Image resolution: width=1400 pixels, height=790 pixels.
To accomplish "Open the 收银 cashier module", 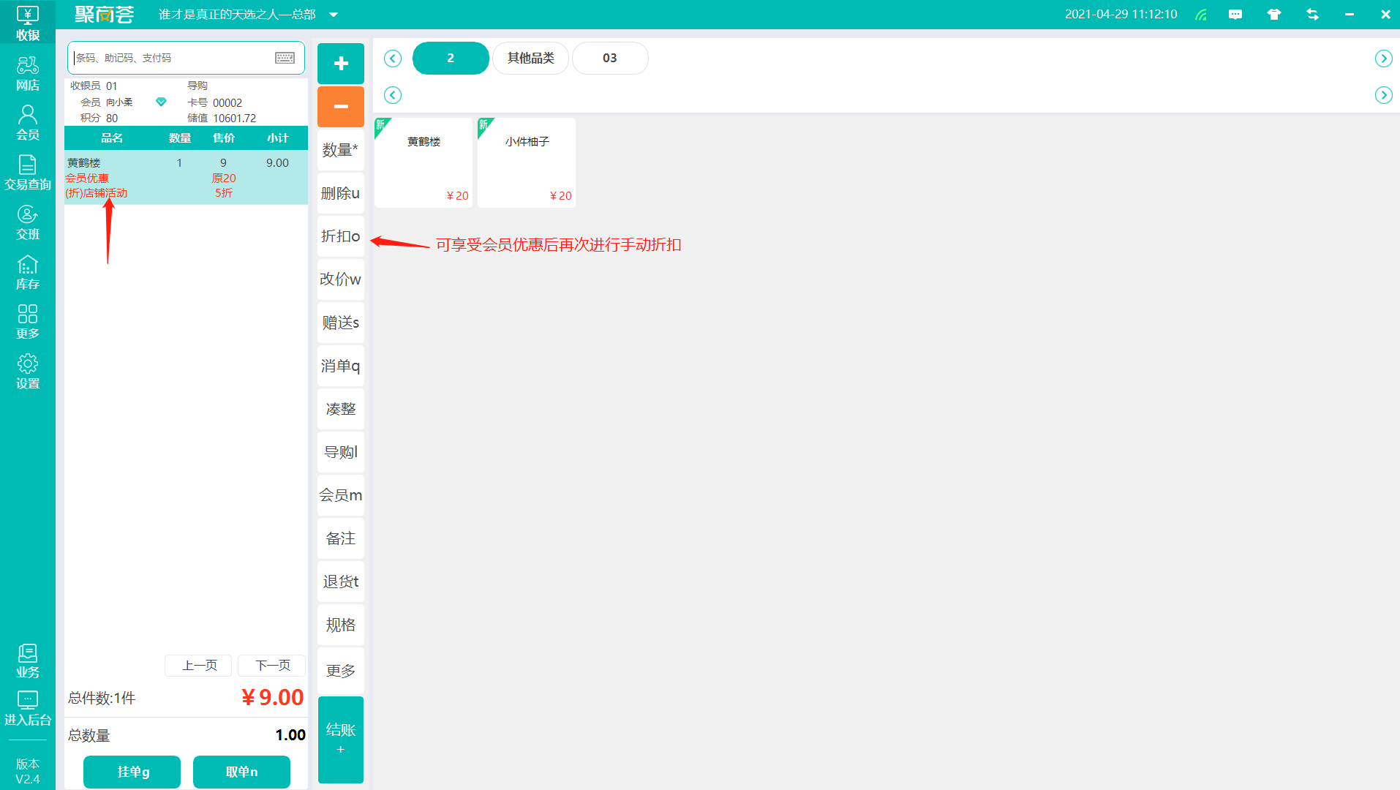I will pos(27,23).
